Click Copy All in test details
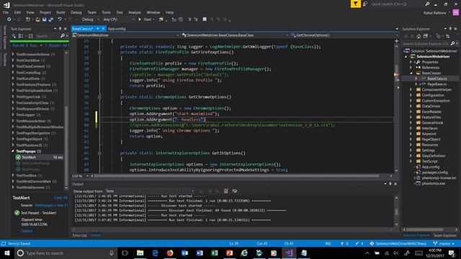This screenshot has width=461, height=259. (x=61, y=198)
